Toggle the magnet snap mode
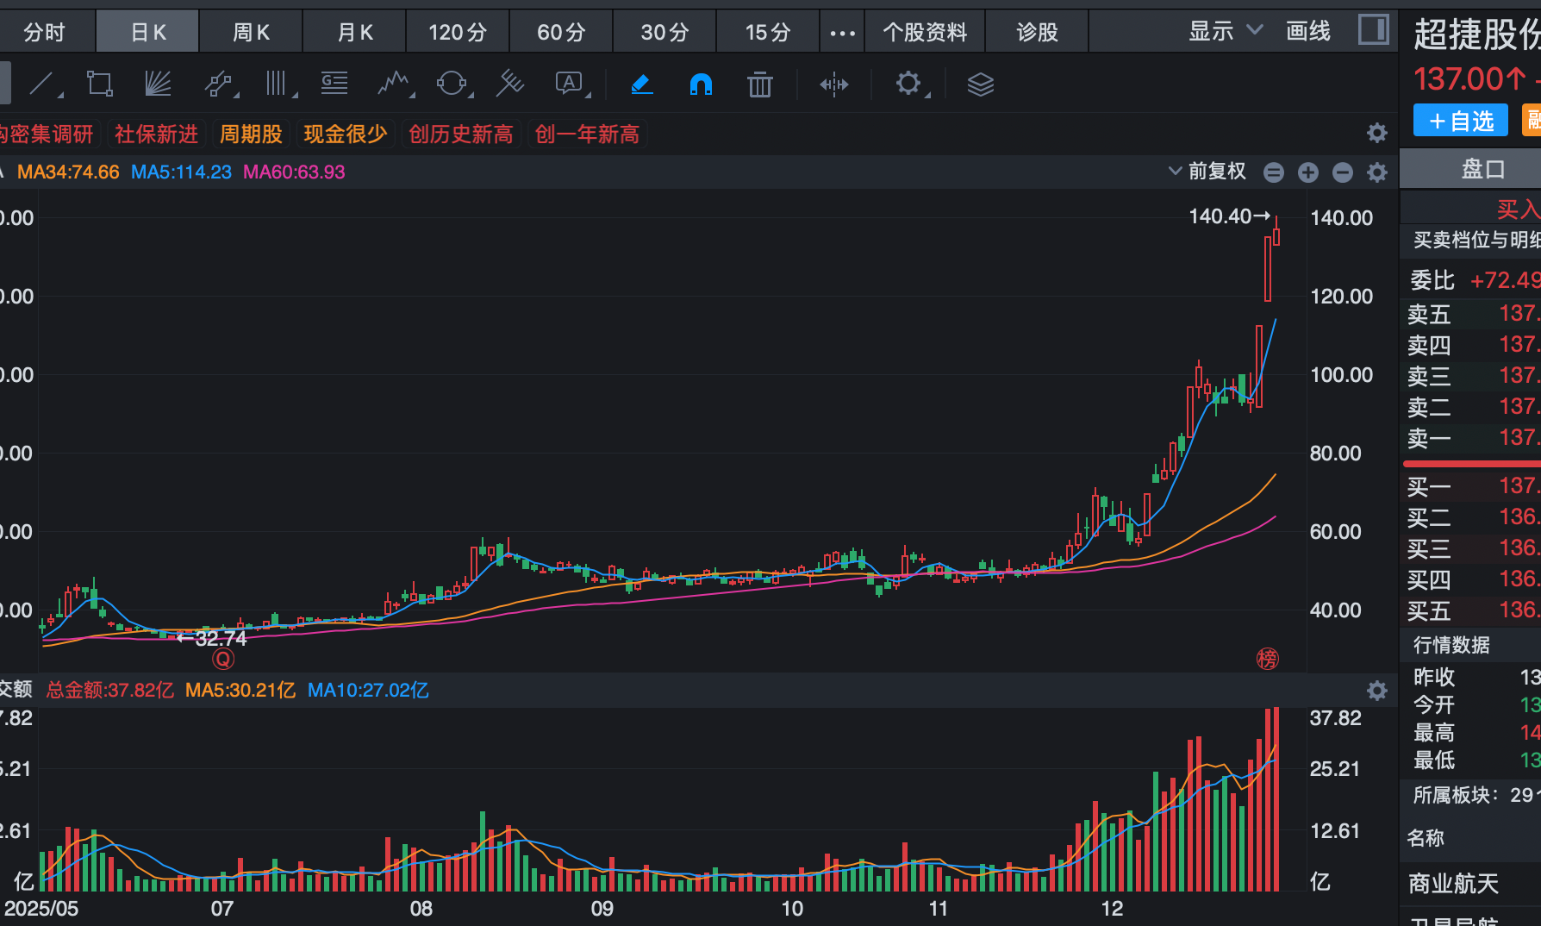Screen dimensions: 1541x926 coord(701,84)
